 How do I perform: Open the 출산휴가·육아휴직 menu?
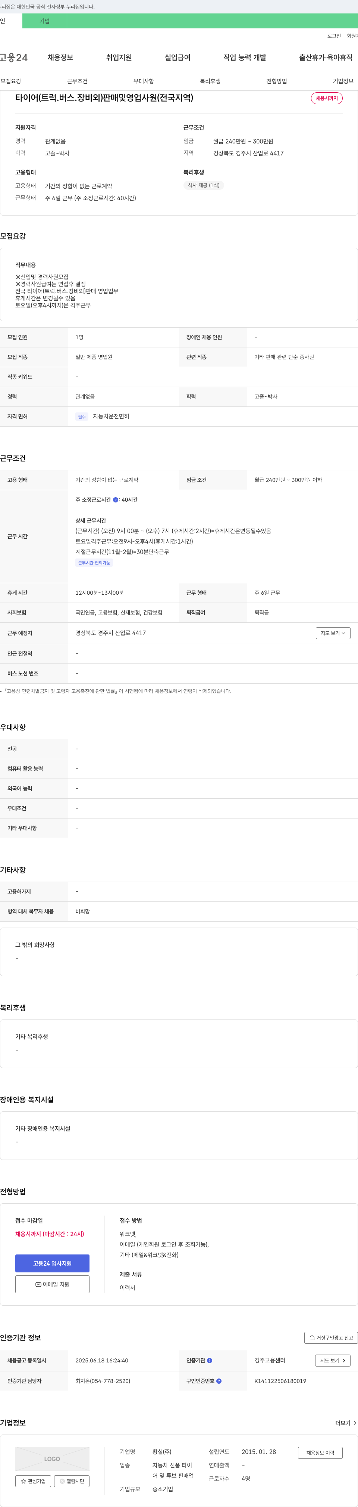pyautogui.click(x=325, y=57)
